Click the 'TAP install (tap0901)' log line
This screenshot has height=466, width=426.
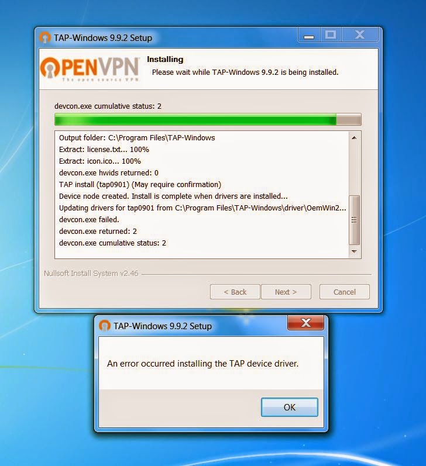pyautogui.click(x=140, y=185)
